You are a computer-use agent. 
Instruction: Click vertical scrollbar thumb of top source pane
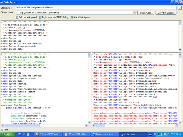click(180, 24)
